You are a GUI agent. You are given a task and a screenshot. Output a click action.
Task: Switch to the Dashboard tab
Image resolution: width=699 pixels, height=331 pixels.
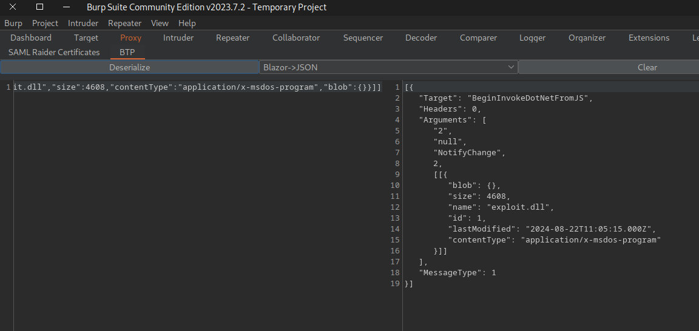[31, 38]
